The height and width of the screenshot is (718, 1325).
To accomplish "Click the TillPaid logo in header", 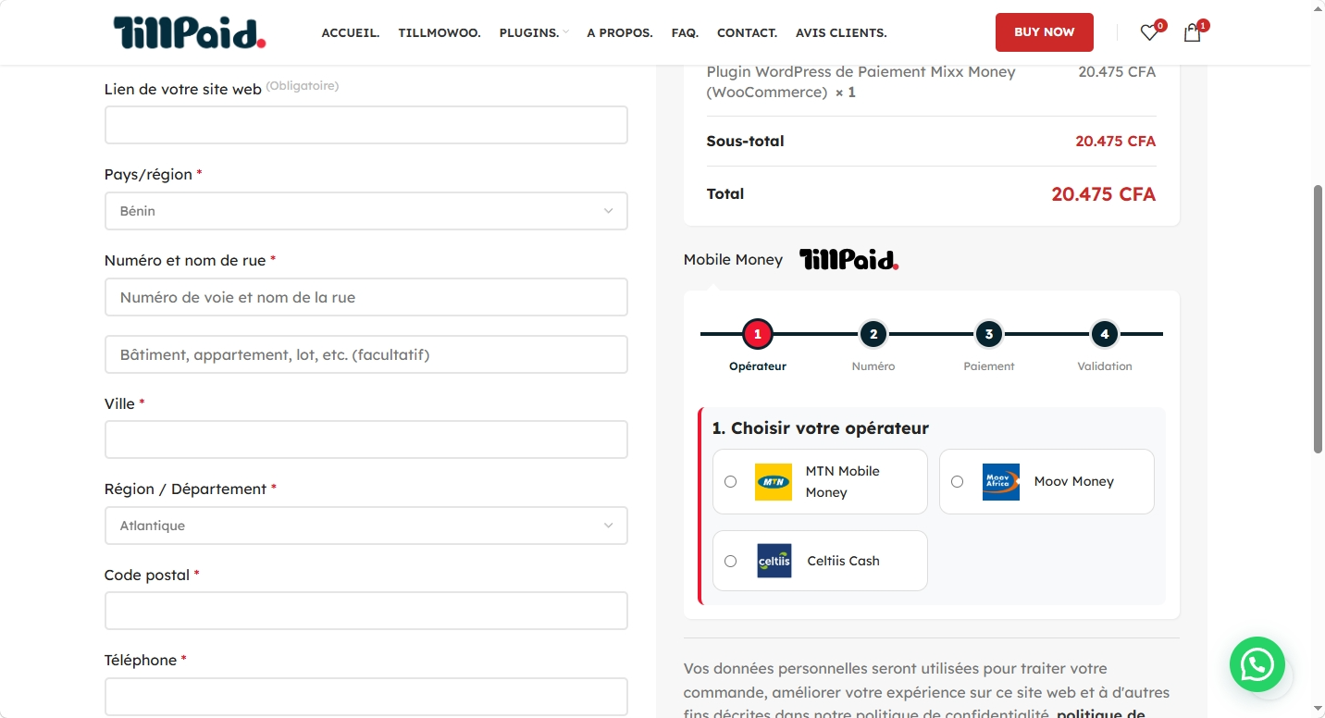I will click(x=190, y=32).
